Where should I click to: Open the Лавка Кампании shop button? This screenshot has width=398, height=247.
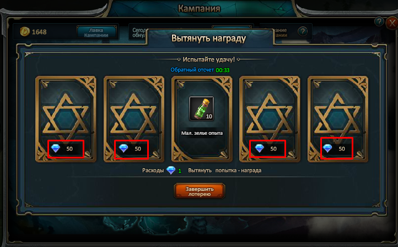point(96,32)
